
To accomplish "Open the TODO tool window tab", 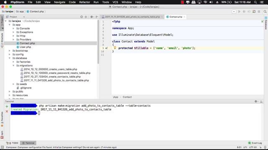I will [x=12, y=143].
